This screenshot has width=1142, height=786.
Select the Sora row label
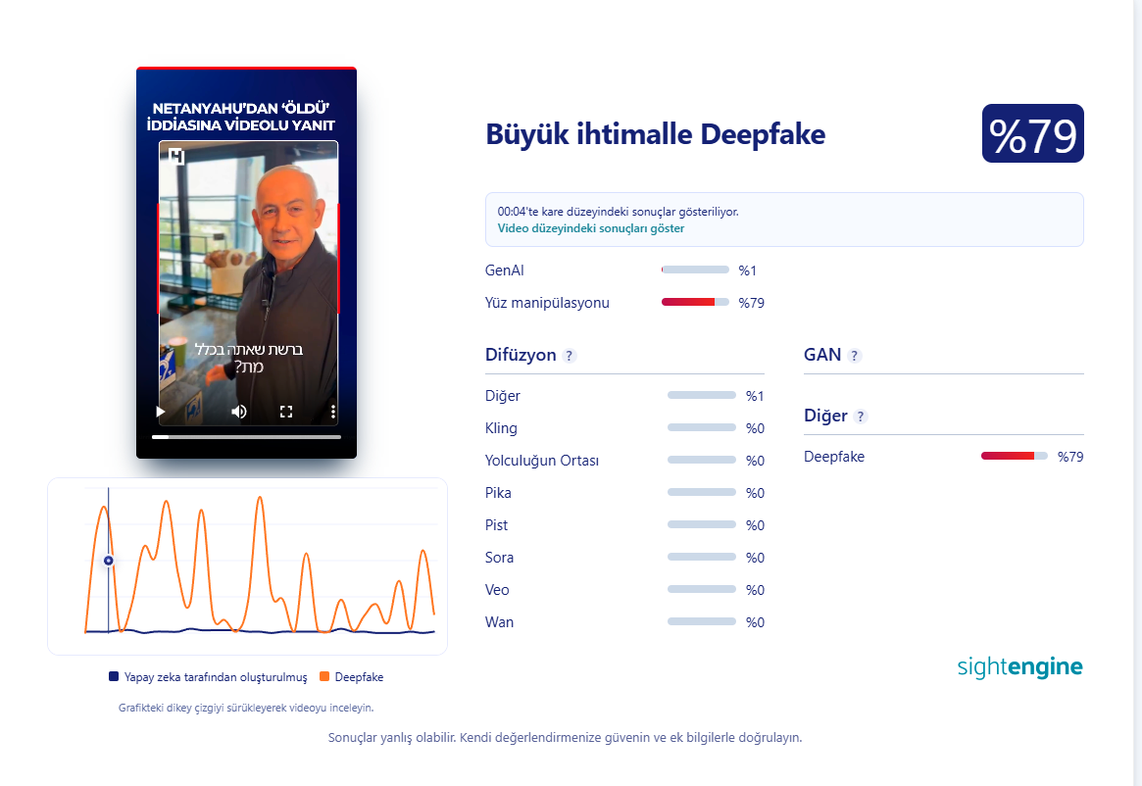tap(499, 558)
